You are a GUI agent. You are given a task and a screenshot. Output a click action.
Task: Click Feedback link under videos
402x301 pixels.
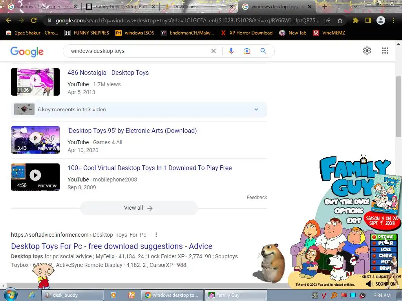pyautogui.click(x=257, y=198)
